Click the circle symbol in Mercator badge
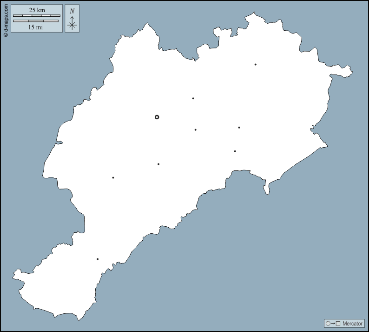 [328, 323]
